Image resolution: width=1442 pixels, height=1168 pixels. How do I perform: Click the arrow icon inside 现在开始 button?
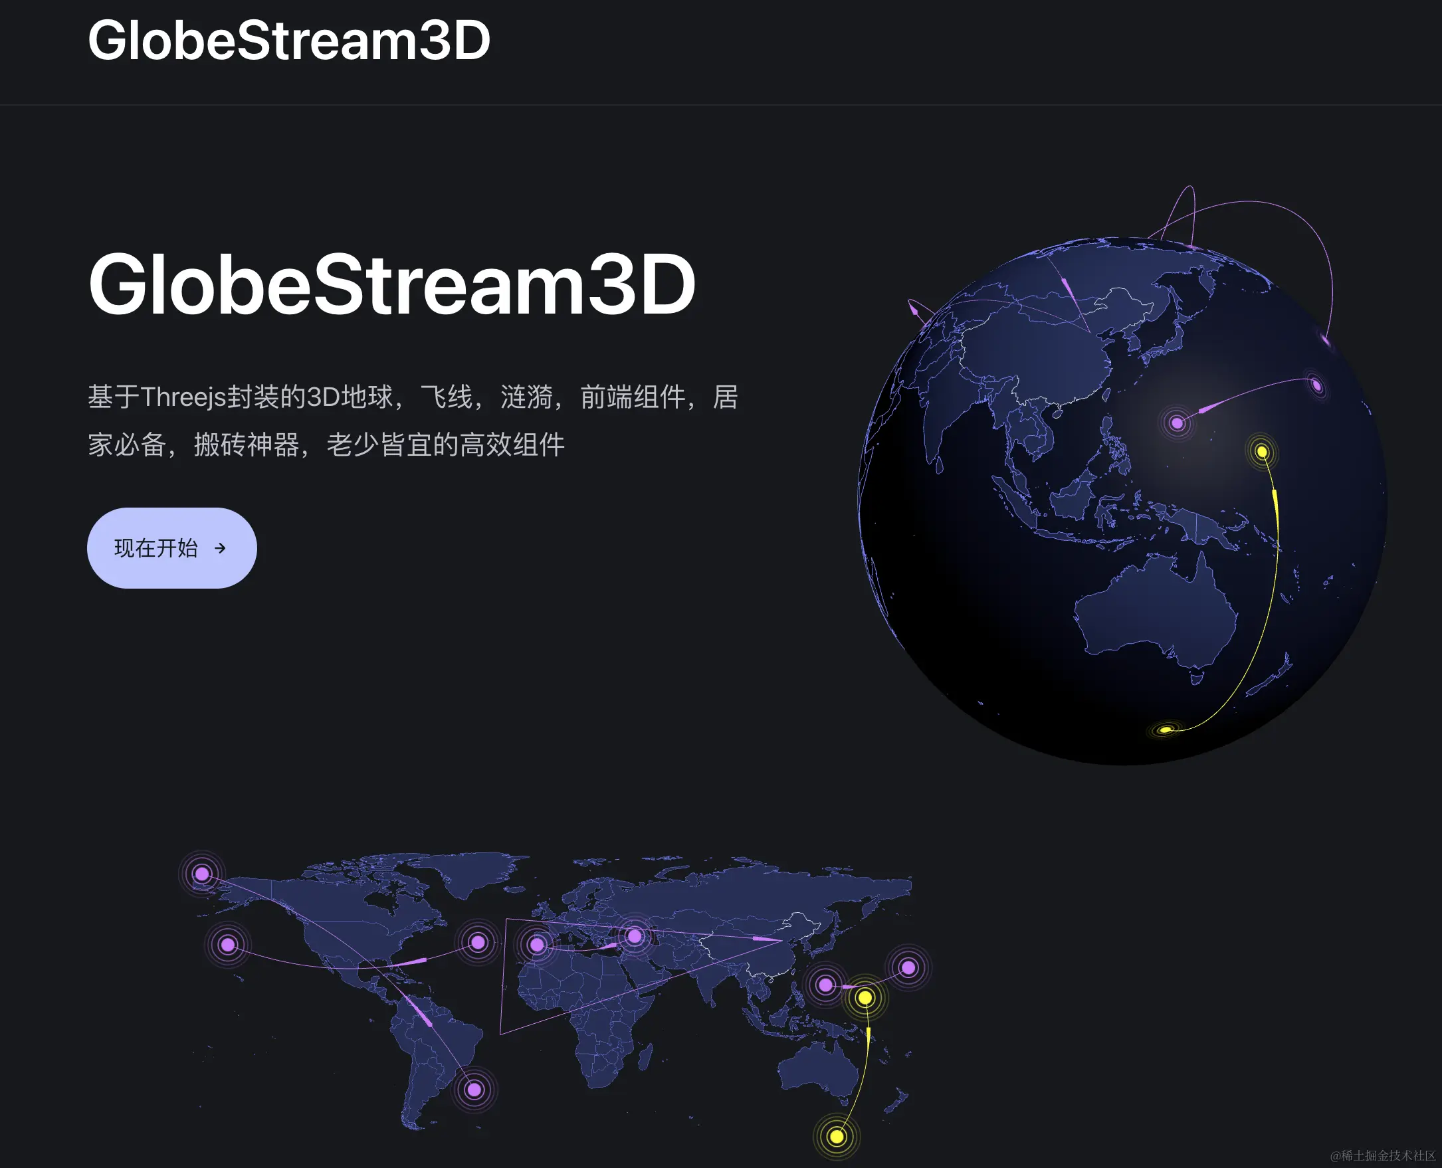point(220,548)
